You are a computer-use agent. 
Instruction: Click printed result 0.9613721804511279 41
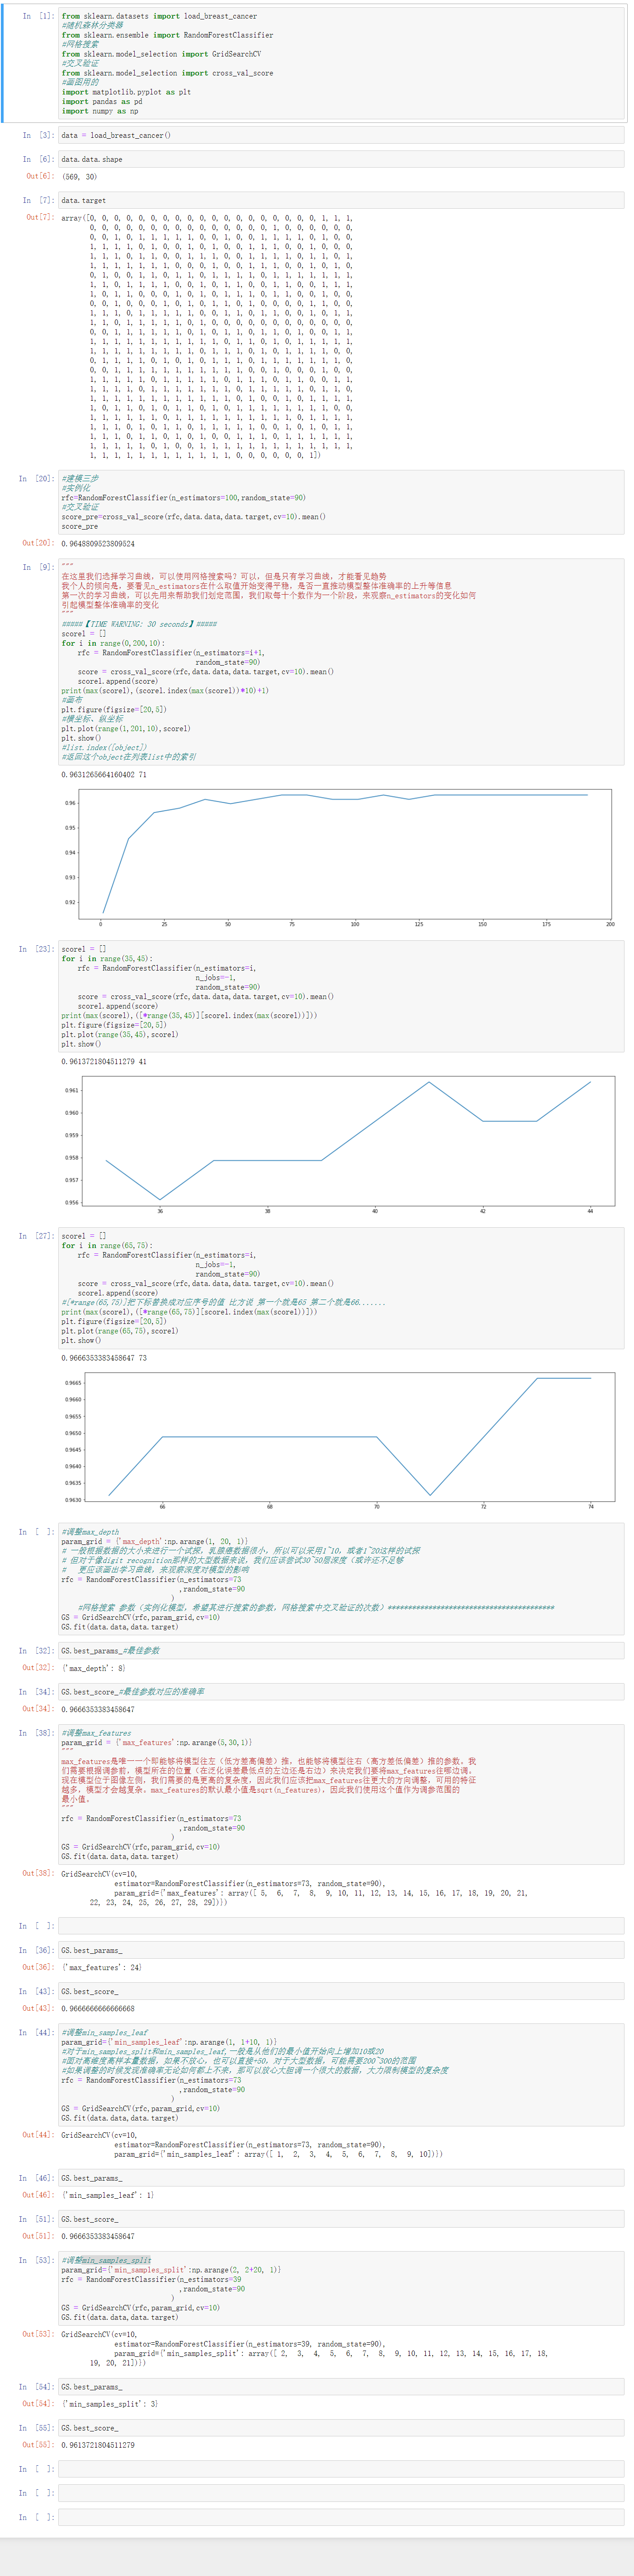104,1062
